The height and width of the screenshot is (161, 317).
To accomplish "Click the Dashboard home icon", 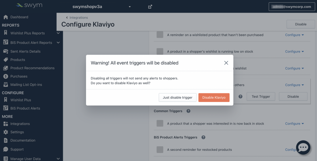I will [x=6, y=17].
